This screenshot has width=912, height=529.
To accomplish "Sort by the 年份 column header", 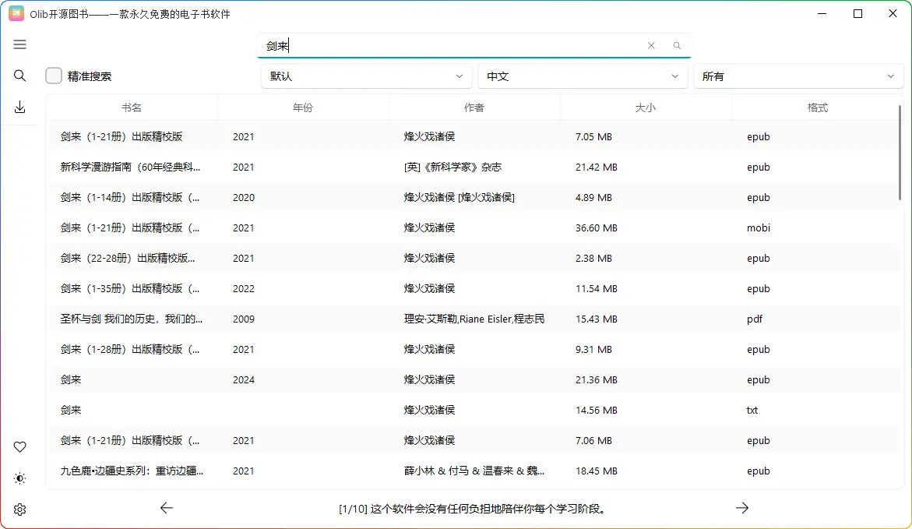I will click(303, 108).
